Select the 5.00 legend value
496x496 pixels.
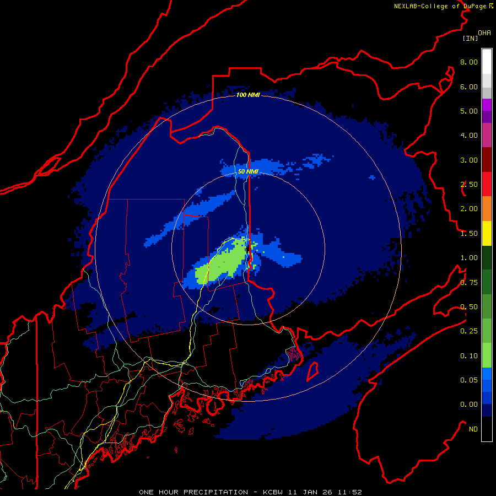tap(469, 111)
